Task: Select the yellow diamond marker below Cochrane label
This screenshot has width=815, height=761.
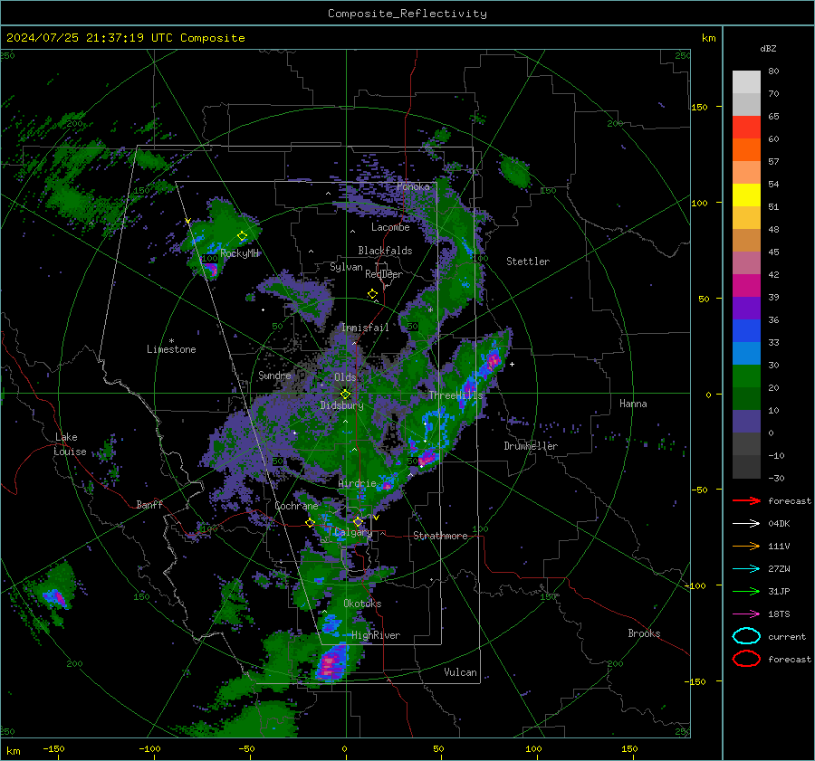Action: point(311,523)
